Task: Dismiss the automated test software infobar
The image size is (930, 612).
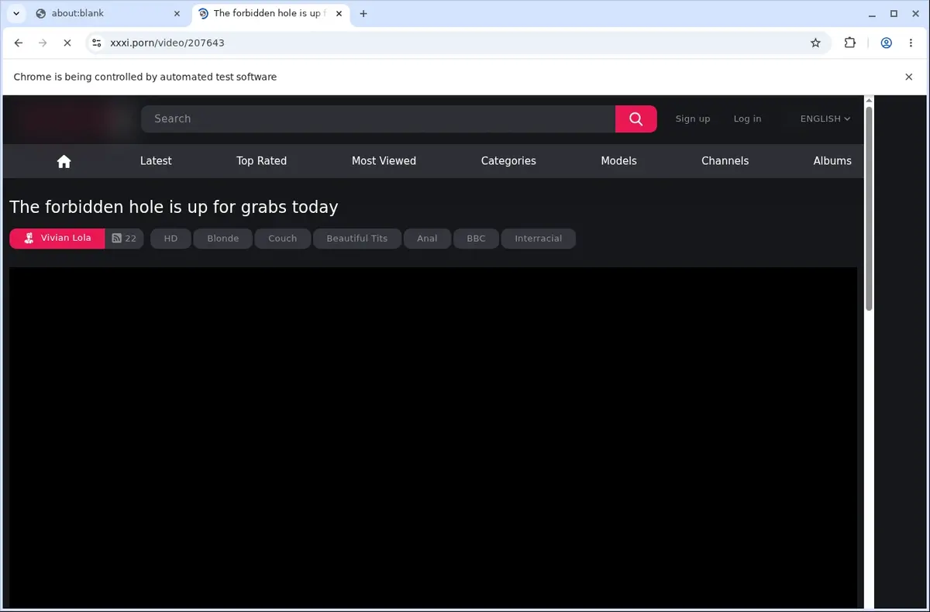Action: coord(909,77)
